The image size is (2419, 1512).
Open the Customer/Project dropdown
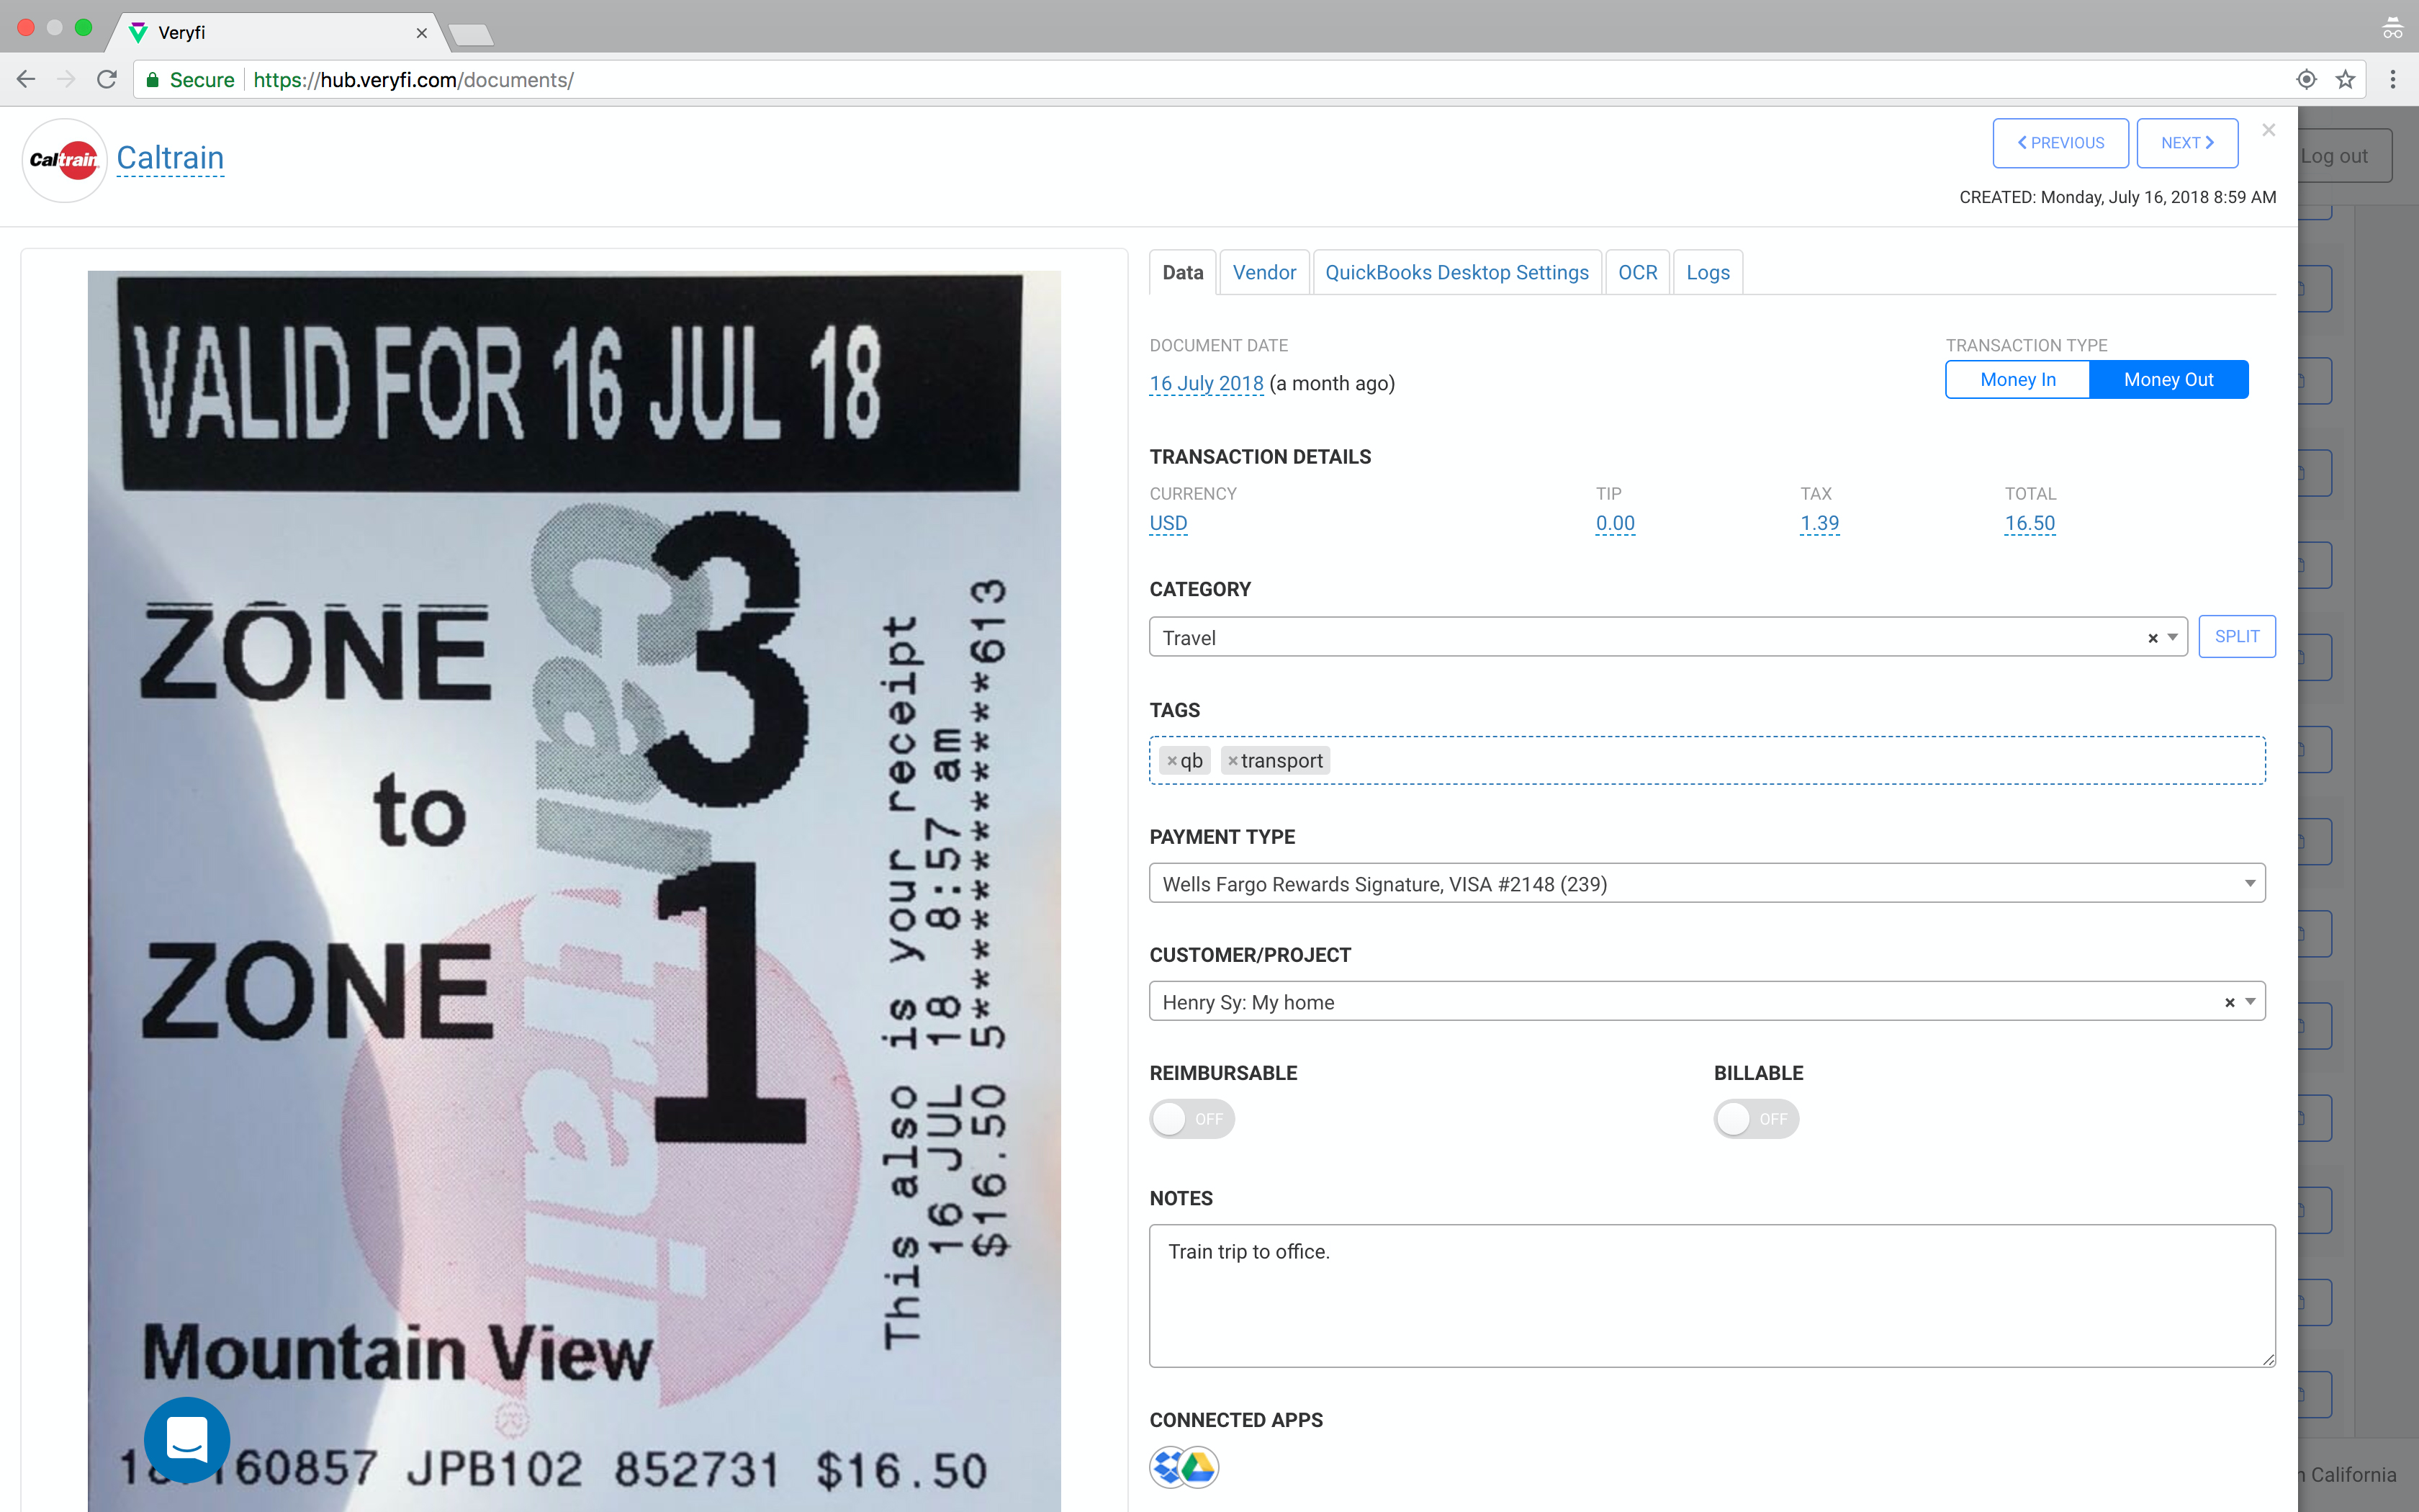[x=2250, y=1002]
